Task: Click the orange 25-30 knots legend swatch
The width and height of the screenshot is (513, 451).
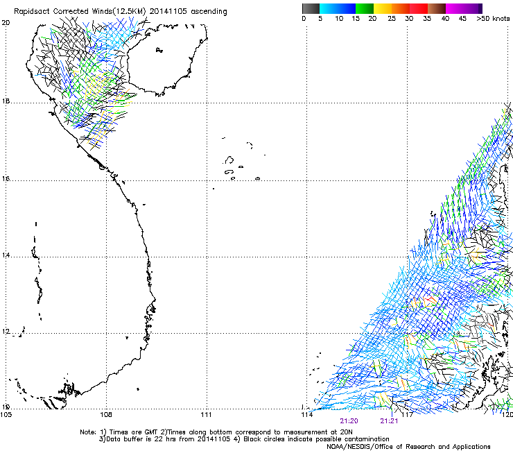Action: 401,8
